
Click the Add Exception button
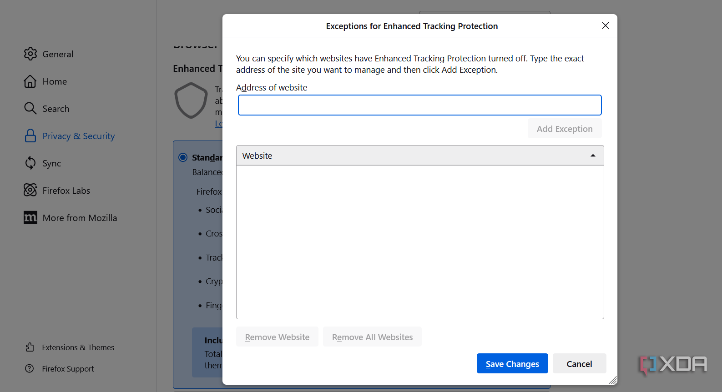[x=565, y=129]
